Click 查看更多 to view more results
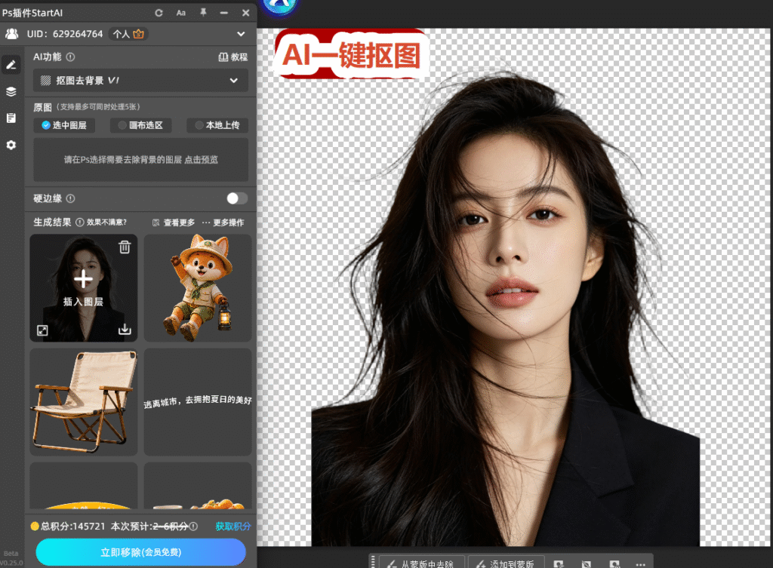Screen dimensions: 773x568 coord(174,223)
